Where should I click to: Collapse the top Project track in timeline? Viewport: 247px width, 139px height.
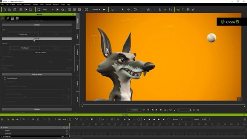coord(2,127)
